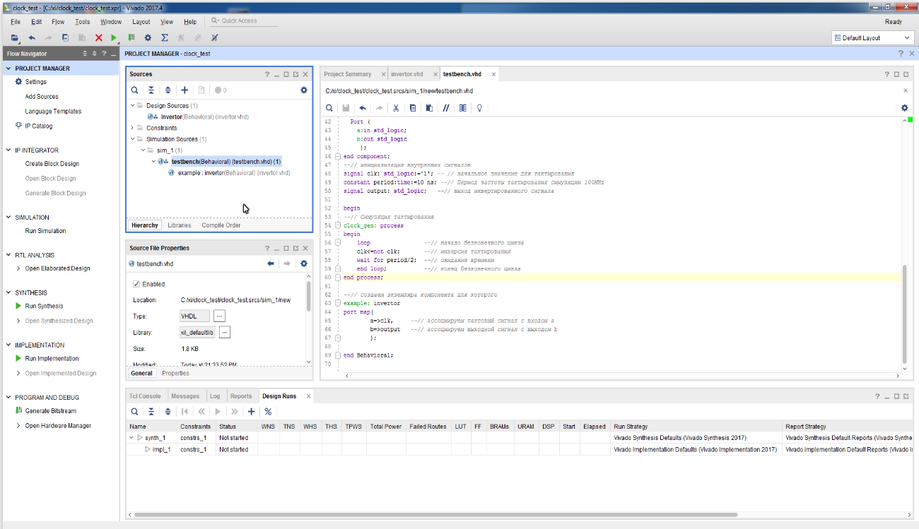Open Sources panel settings gear
The width and height of the screenshot is (919, 529).
coord(304,90)
